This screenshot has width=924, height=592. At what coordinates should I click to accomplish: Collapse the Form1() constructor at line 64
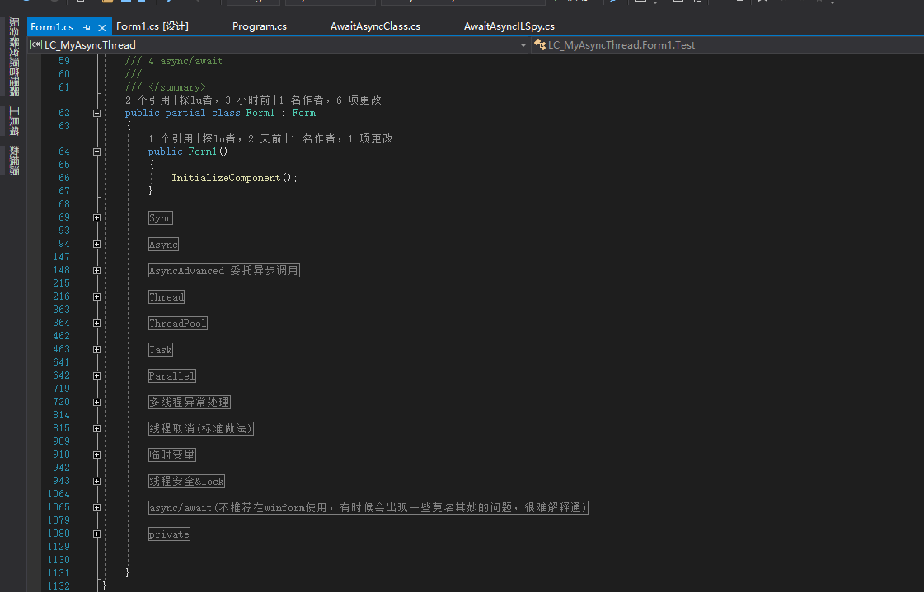point(96,151)
